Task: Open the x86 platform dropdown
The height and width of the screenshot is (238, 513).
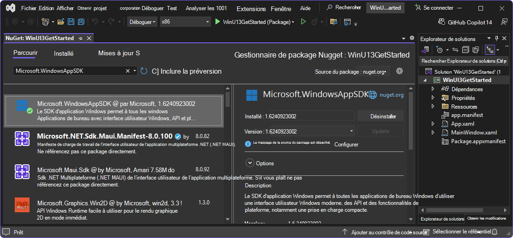Action: [x=185, y=22]
